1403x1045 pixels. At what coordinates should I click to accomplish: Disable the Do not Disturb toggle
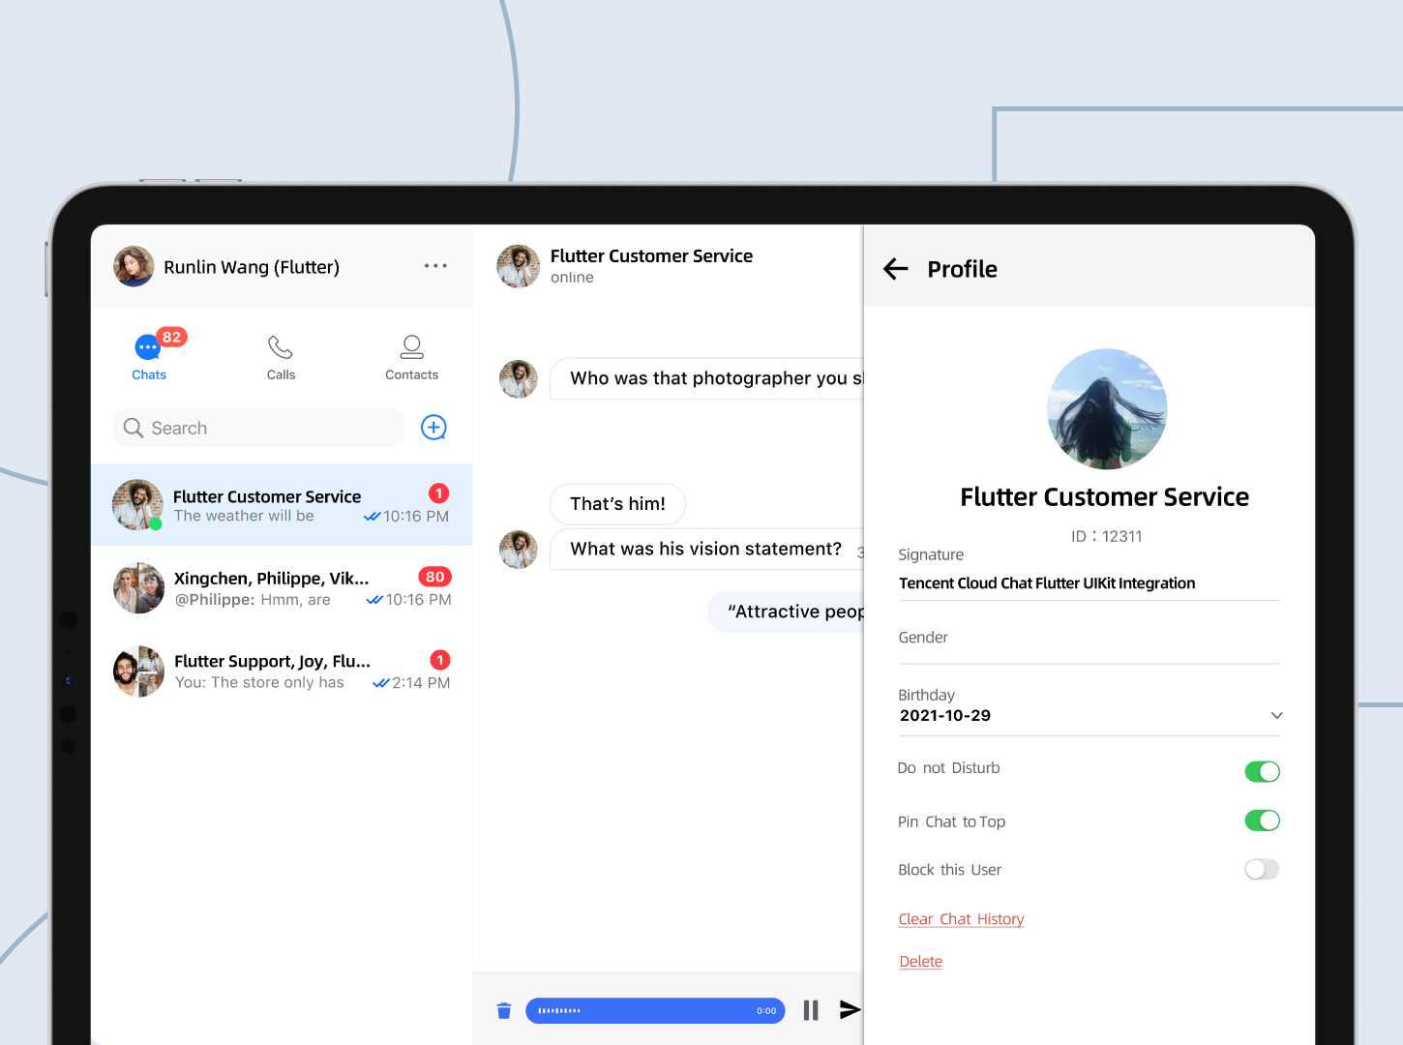click(1262, 771)
